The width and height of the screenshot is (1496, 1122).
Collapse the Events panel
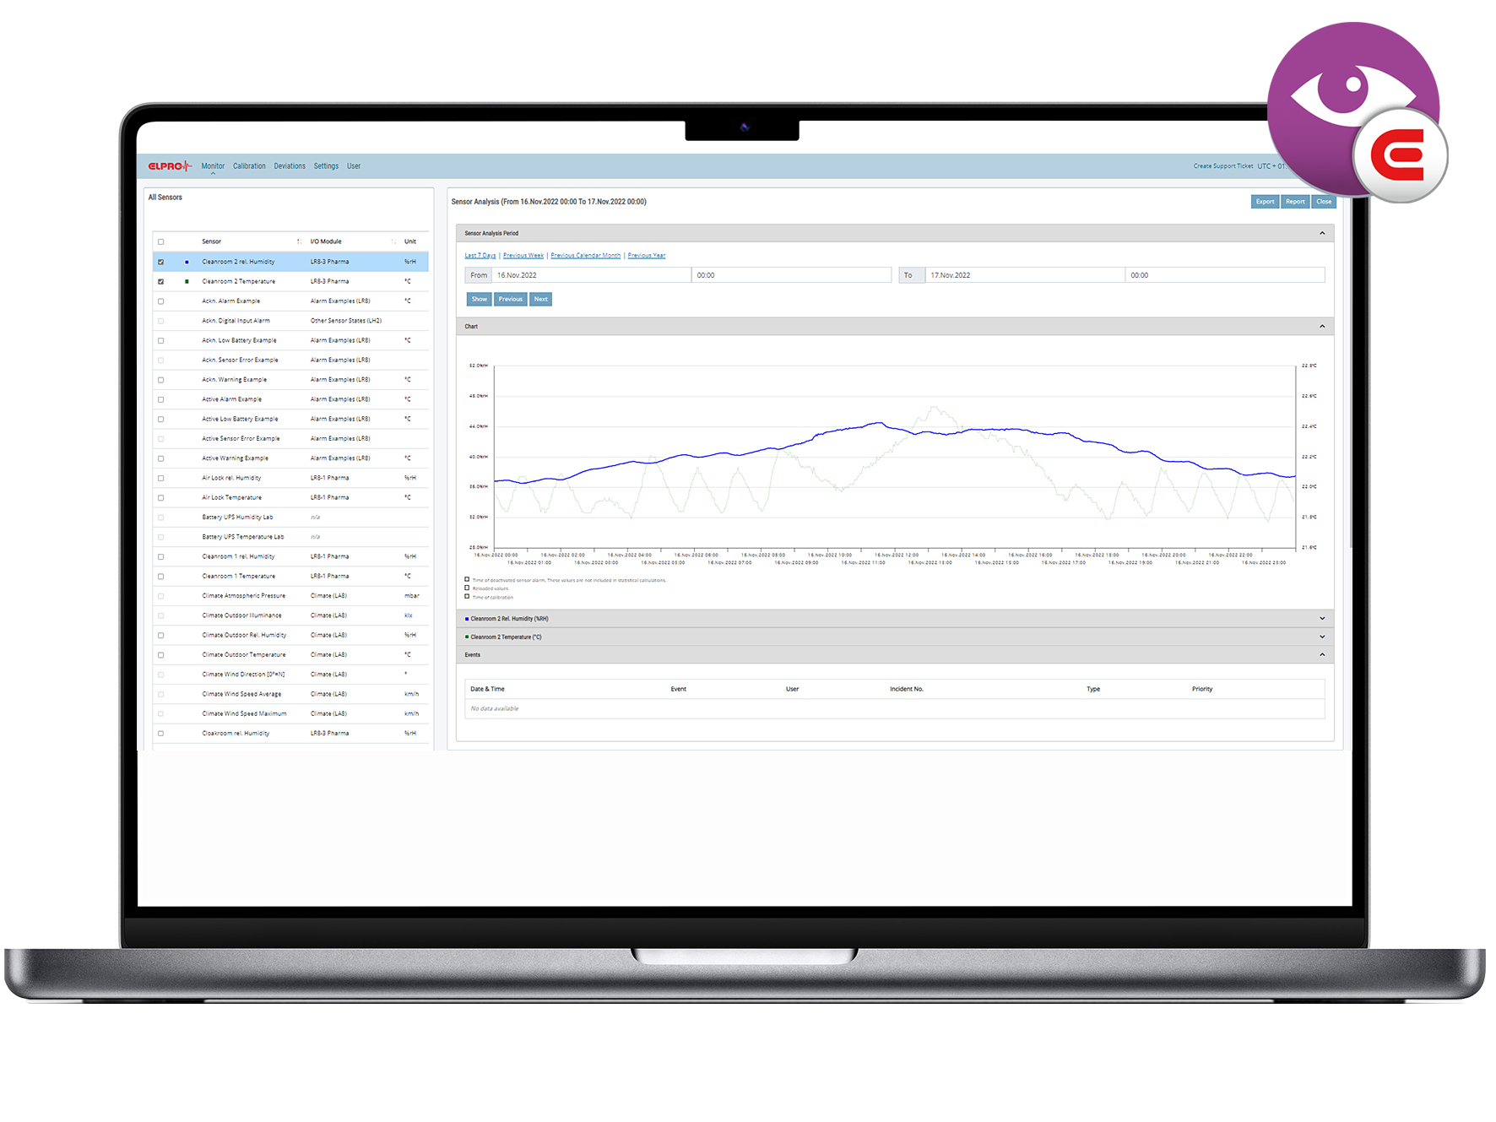point(1322,655)
